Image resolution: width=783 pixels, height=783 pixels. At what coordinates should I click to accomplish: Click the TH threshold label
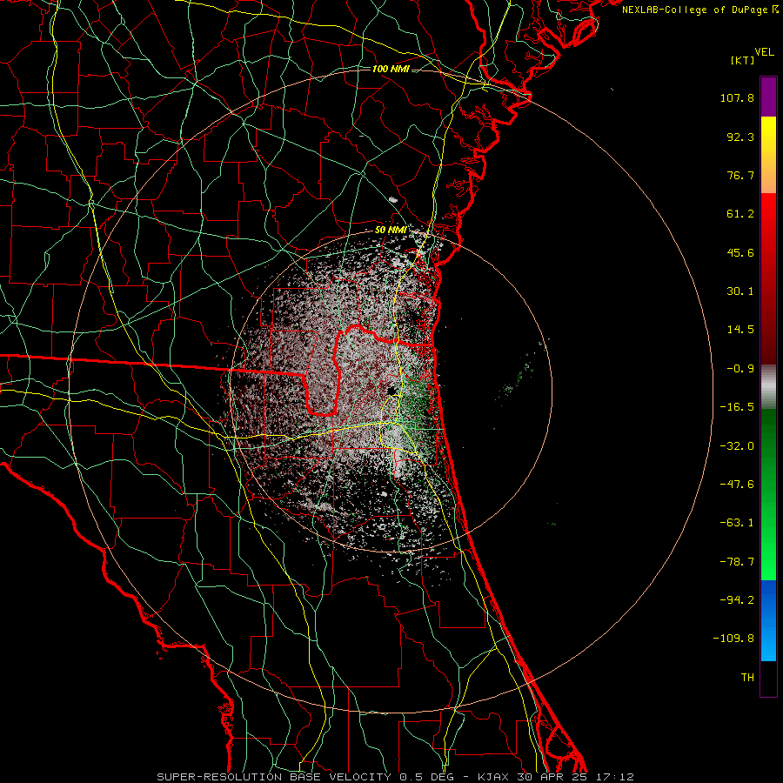[x=747, y=678]
